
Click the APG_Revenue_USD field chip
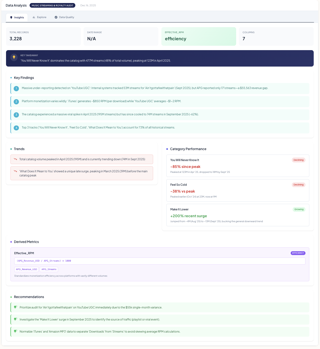26,269
